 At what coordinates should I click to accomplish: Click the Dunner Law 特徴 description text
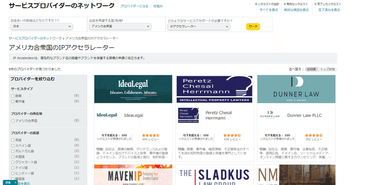[x=296, y=153]
